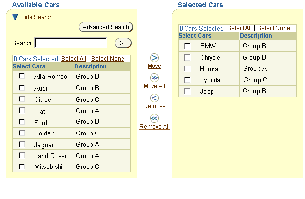Click Select All in Available Cars
This screenshot has height=199, width=305.
(x=74, y=59)
